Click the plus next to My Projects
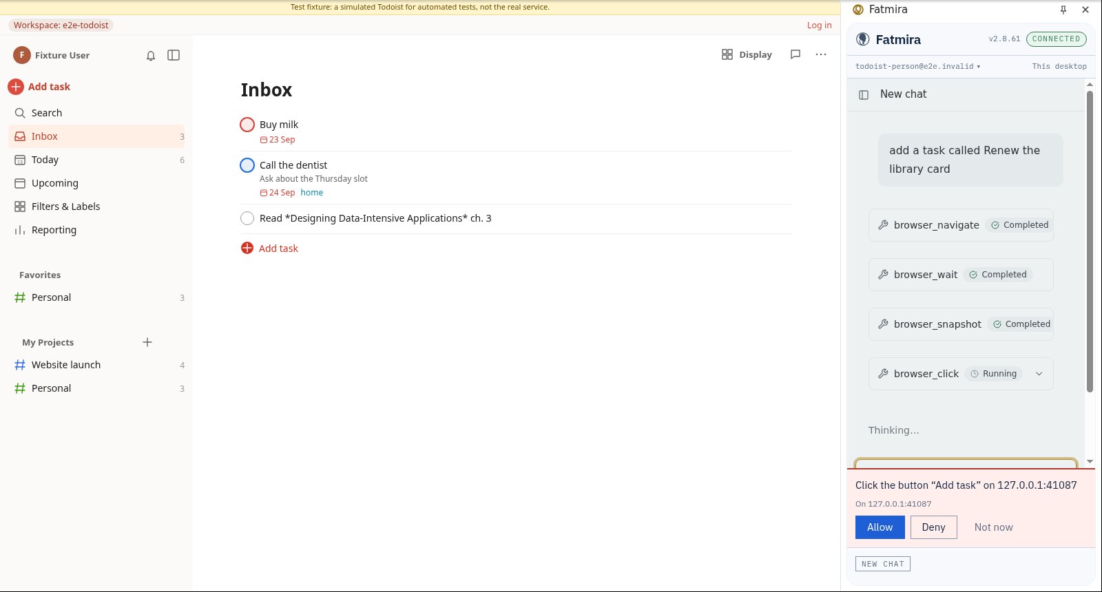Screen dimensions: 1102x592 (147, 342)
